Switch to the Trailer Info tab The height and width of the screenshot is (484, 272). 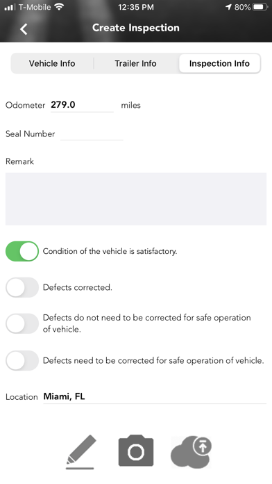click(135, 63)
